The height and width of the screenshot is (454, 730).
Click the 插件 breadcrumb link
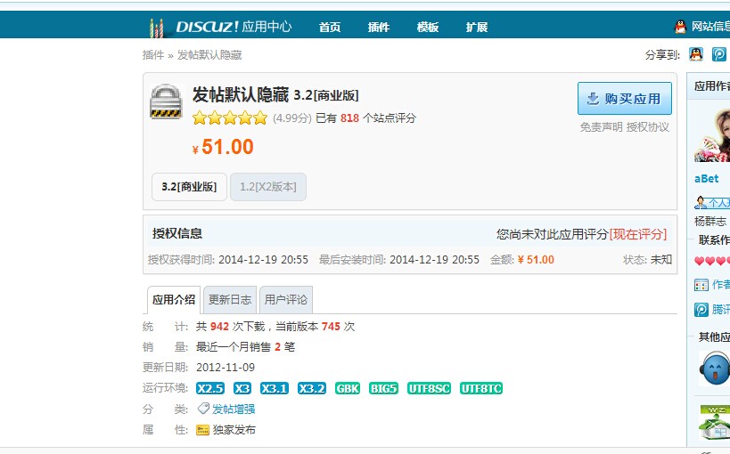(x=153, y=55)
